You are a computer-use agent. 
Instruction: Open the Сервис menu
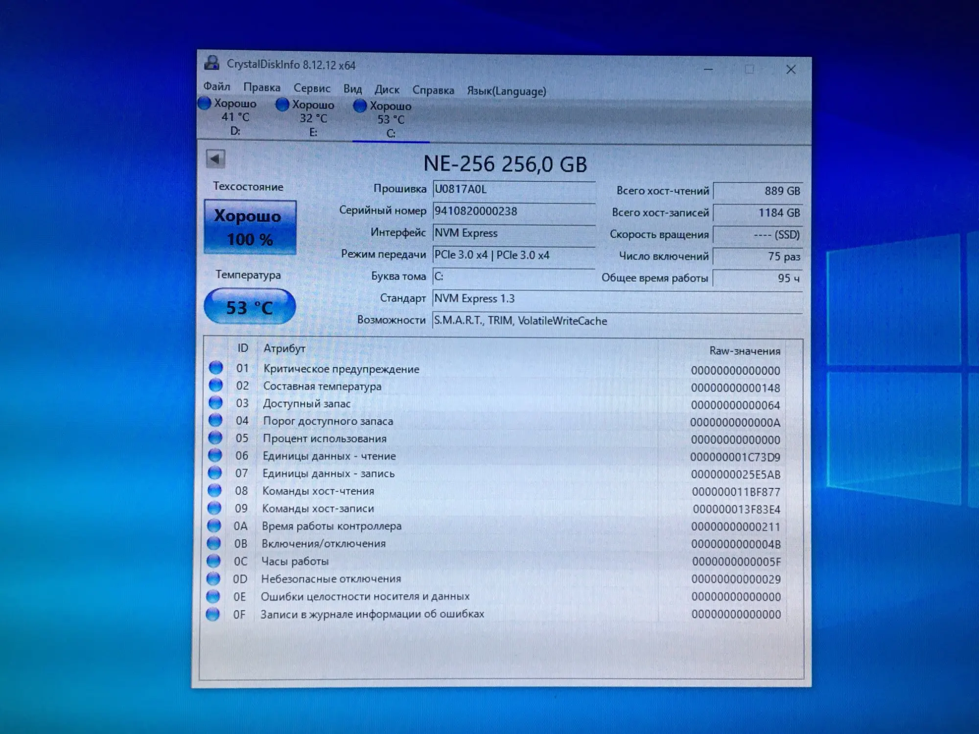(x=312, y=88)
